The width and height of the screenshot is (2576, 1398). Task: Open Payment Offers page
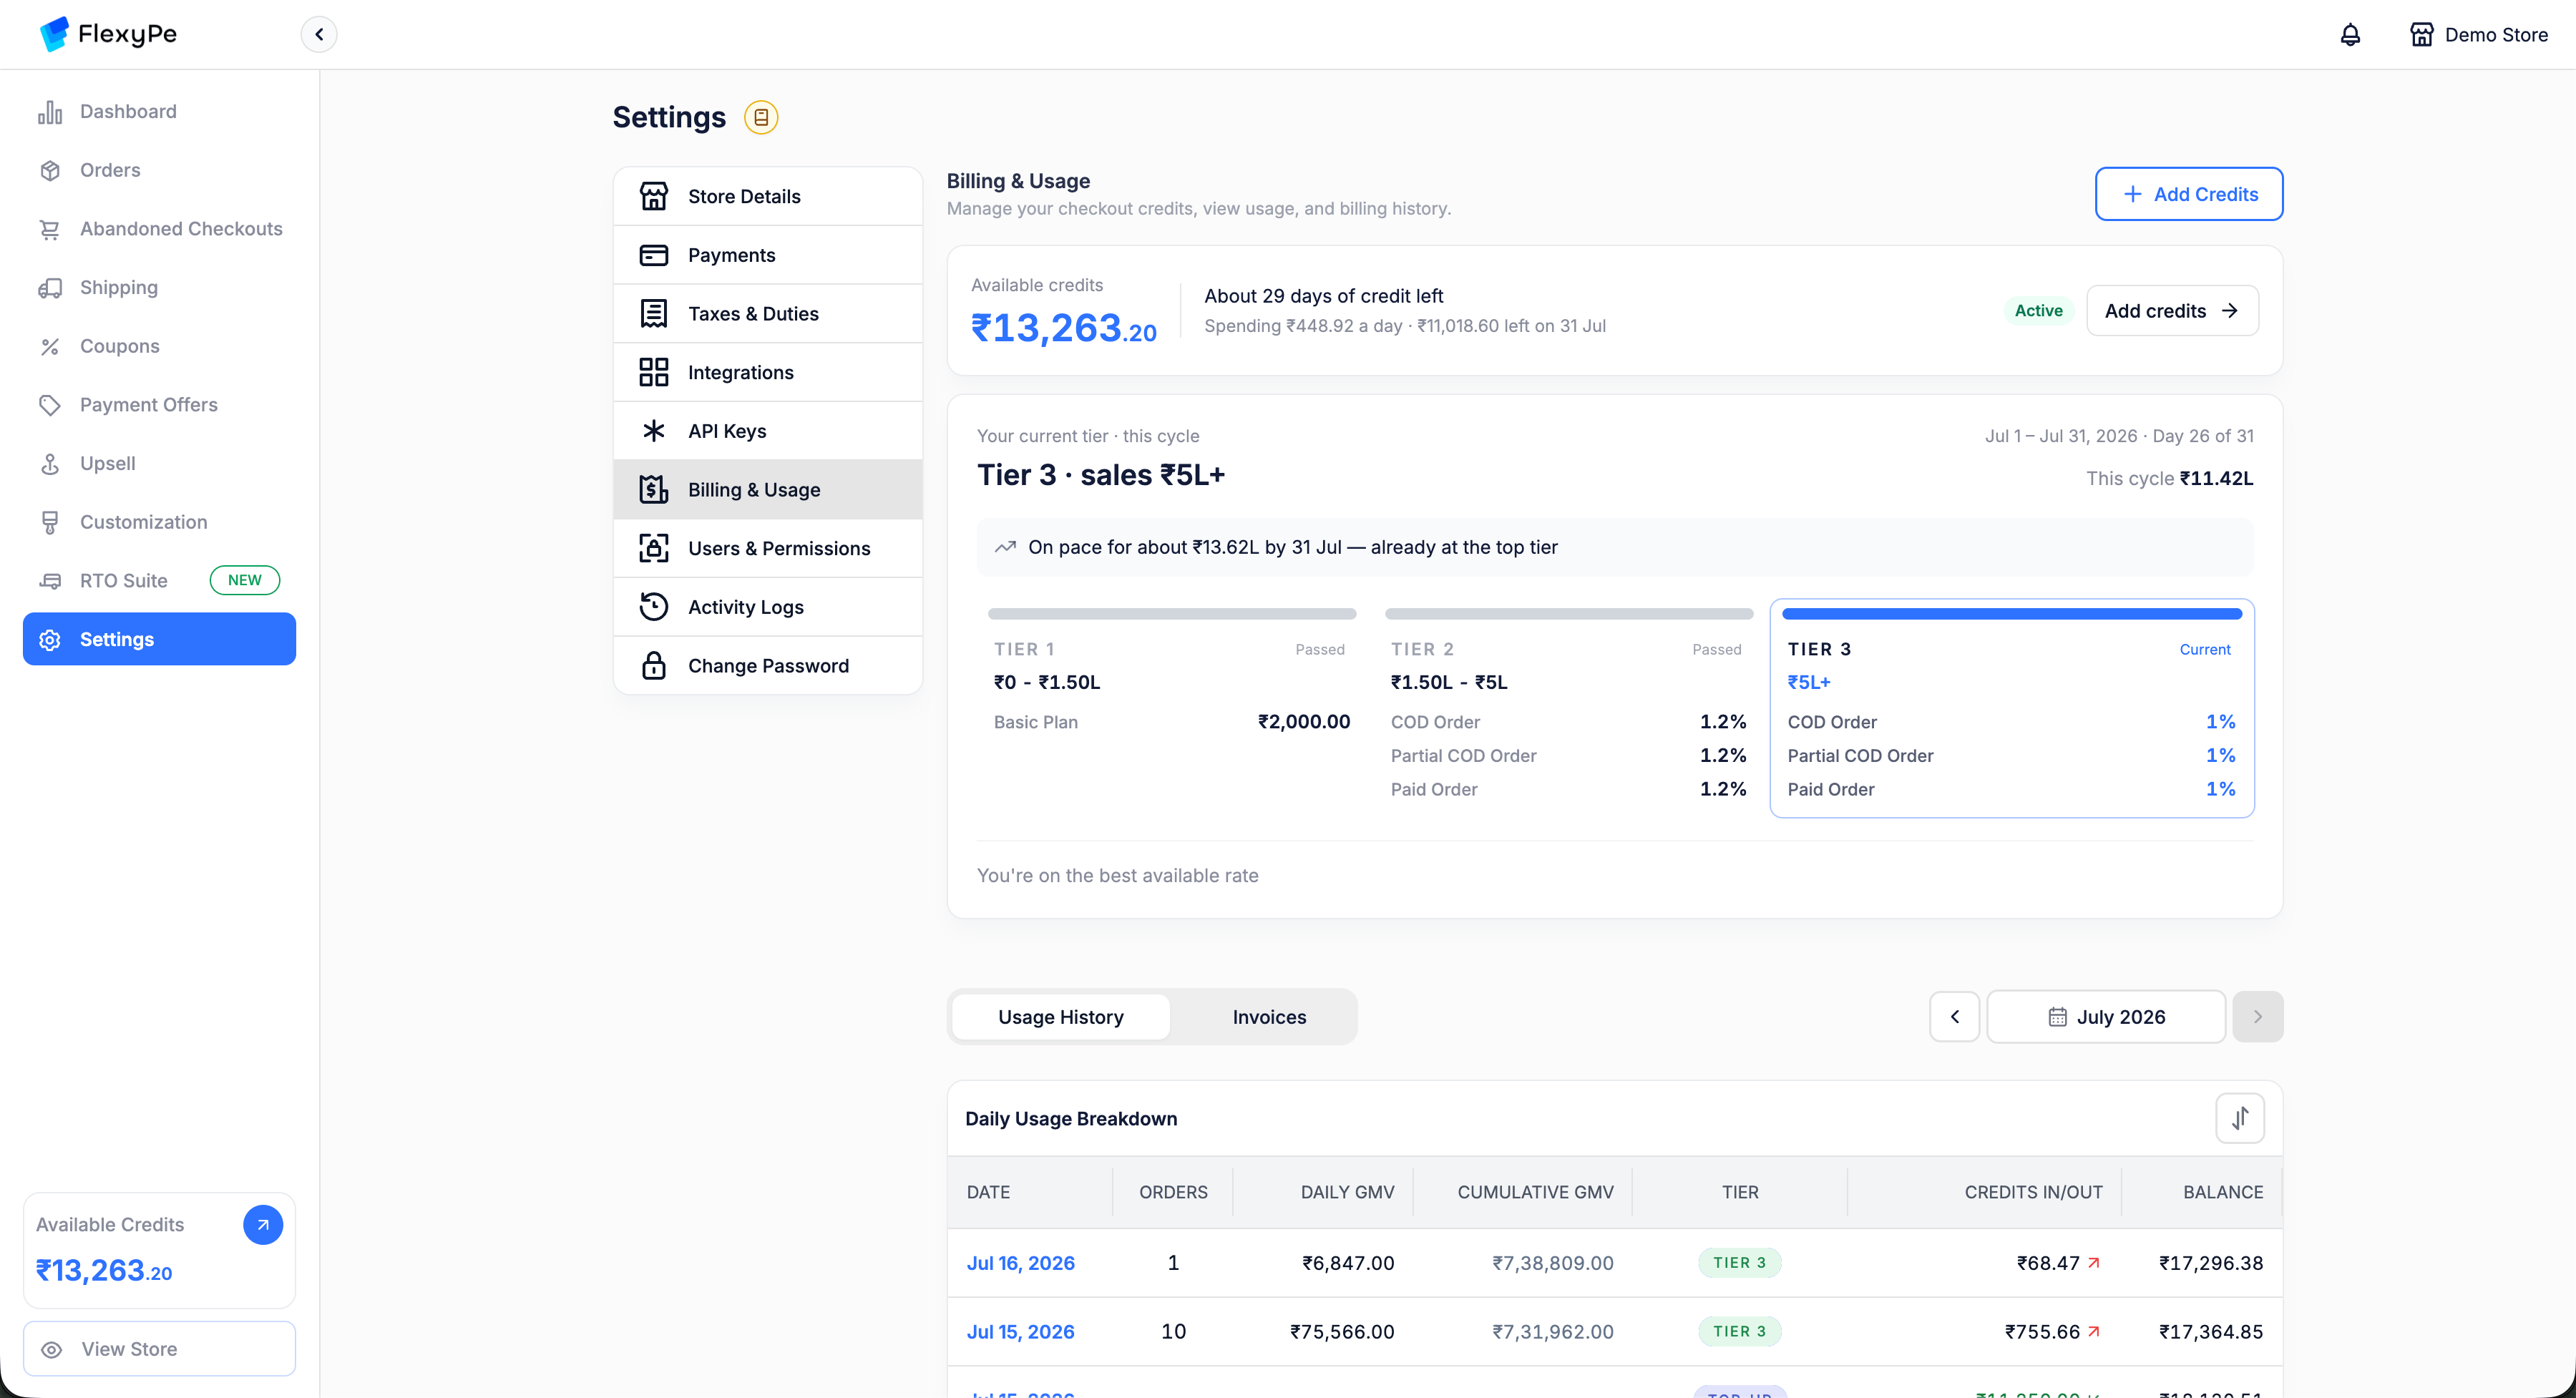[159, 405]
